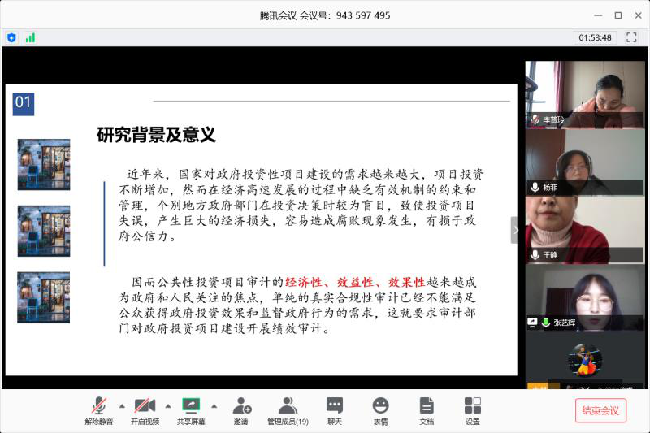Open the Invite (邀请) icon
The height and width of the screenshot is (433, 650).
pos(241,409)
